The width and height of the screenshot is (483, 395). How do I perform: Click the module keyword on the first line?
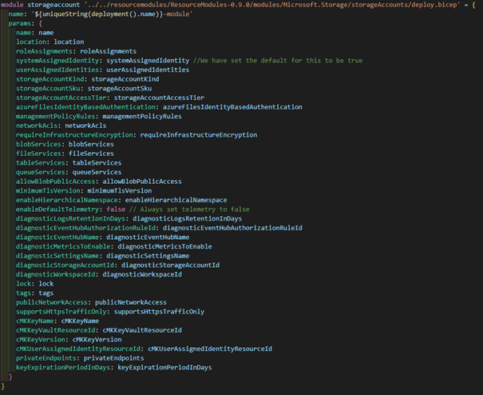[x=16, y=5]
